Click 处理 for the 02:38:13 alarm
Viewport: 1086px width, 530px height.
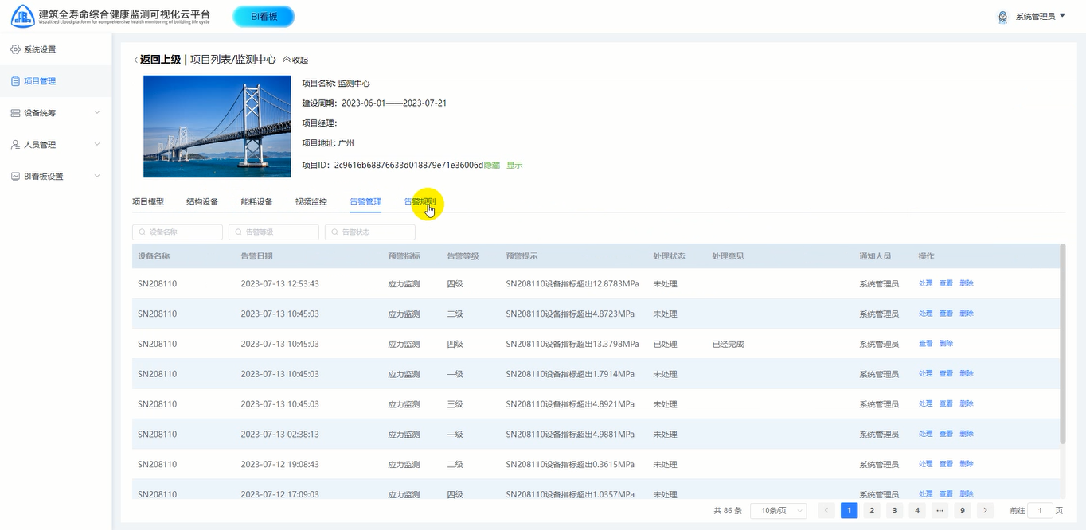click(925, 435)
